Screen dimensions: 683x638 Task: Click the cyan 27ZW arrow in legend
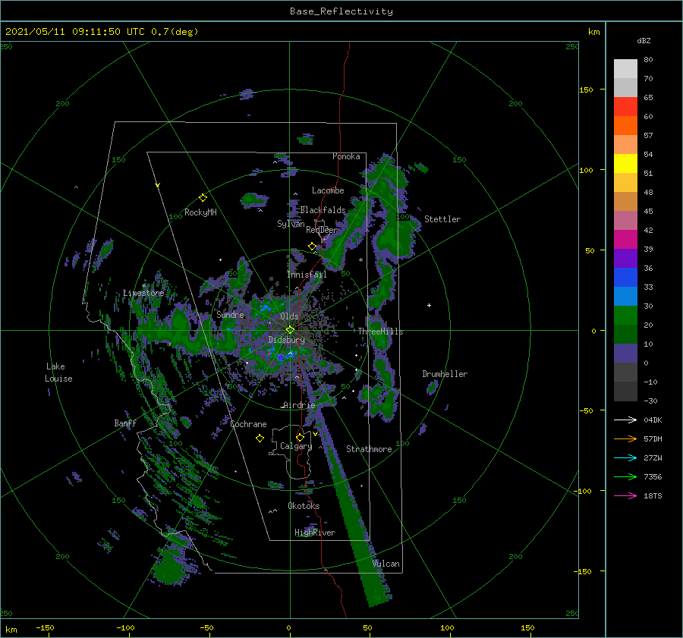[x=625, y=457]
